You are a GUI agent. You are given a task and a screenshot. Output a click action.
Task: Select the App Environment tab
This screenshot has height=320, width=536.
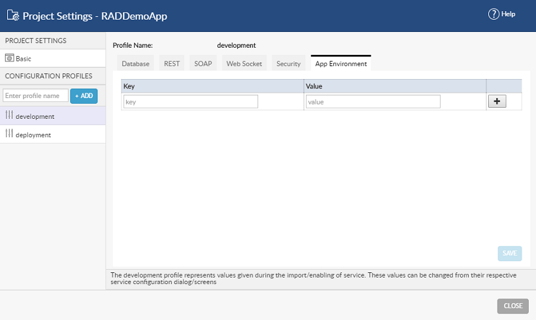(341, 64)
